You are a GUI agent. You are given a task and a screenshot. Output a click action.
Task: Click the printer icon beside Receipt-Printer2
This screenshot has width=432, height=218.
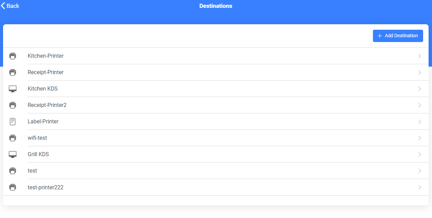point(13,105)
